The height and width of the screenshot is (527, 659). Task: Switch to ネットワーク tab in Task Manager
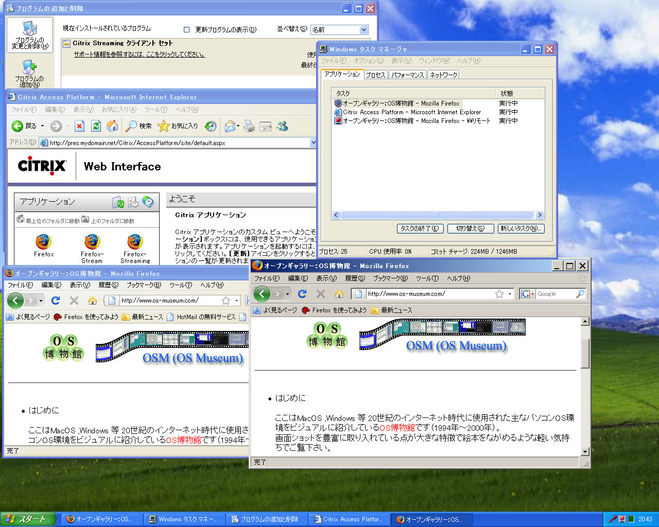(443, 75)
